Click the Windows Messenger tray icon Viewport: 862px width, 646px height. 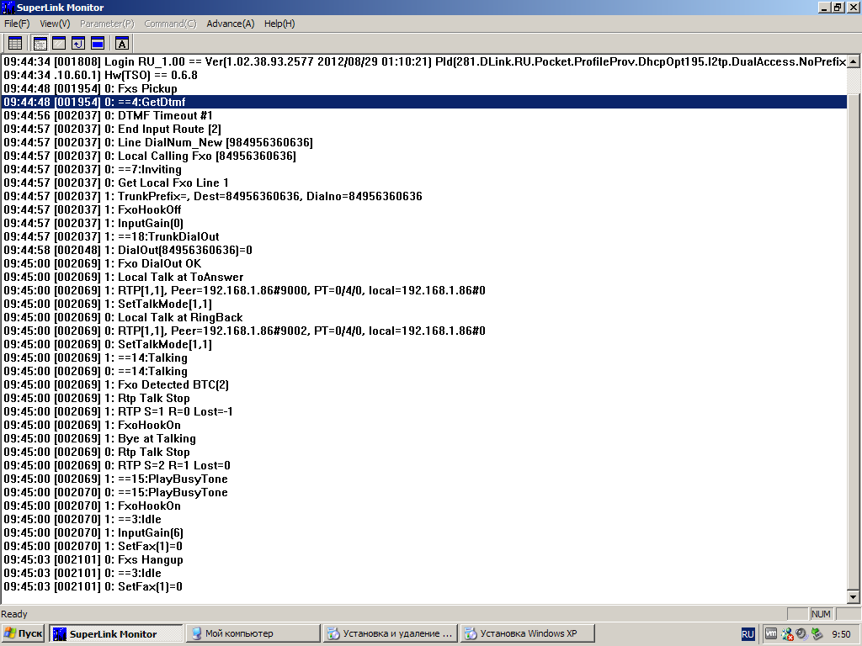point(786,633)
